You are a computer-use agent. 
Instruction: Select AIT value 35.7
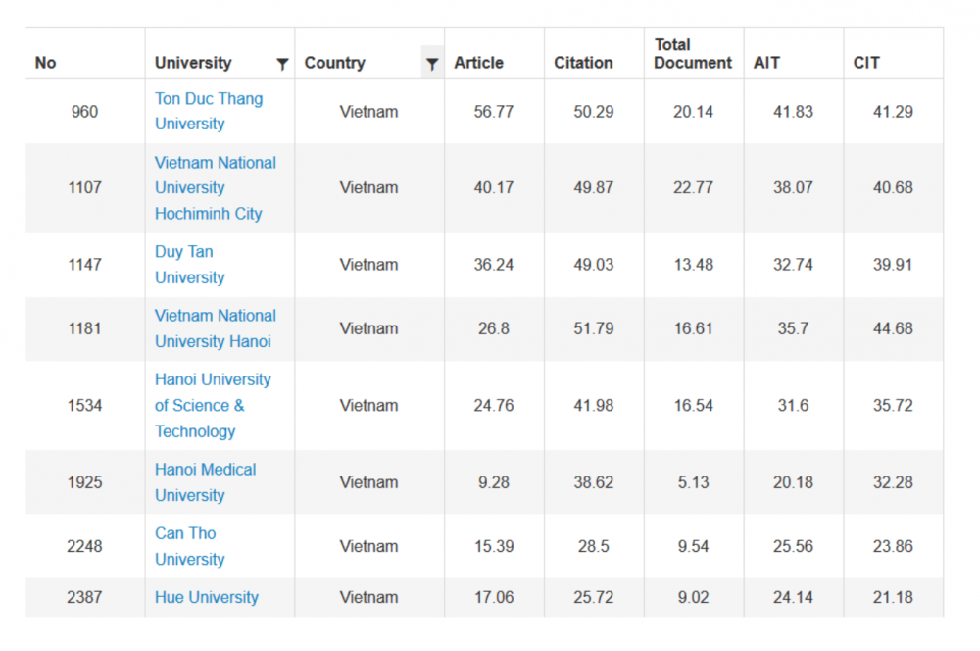point(793,328)
